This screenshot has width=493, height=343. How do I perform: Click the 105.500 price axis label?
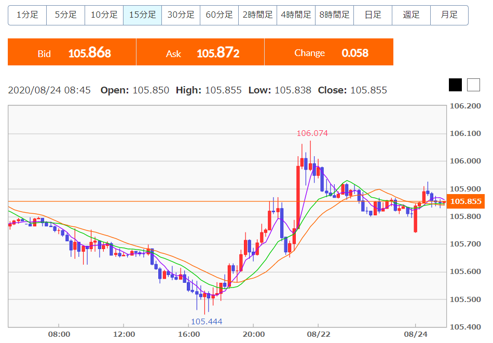click(x=465, y=299)
